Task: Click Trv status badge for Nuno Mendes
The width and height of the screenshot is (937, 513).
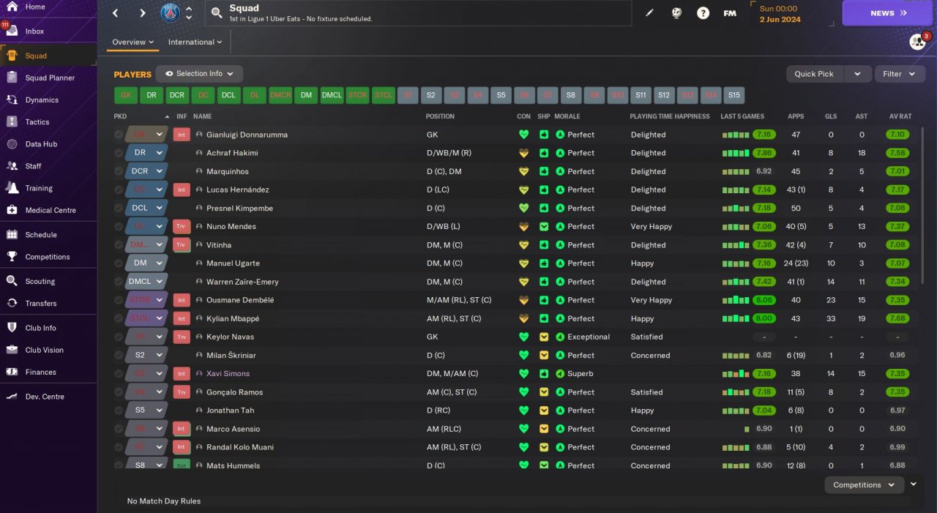Action: pos(182,226)
